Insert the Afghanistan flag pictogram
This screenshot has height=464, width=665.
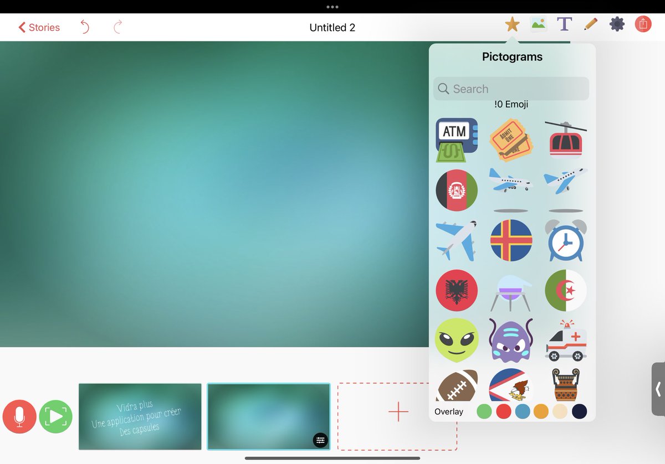(x=457, y=190)
